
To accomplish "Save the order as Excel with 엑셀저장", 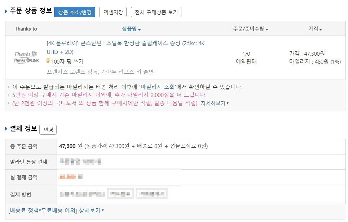I will point(113,12).
